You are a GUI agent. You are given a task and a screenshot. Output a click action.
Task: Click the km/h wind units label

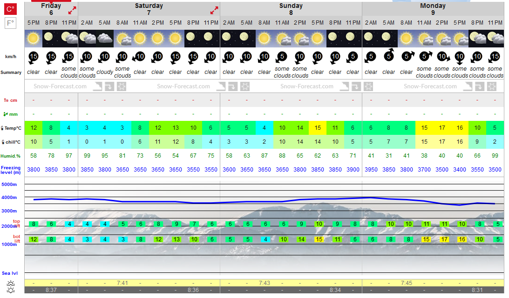pyautogui.click(x=11, y=57)
